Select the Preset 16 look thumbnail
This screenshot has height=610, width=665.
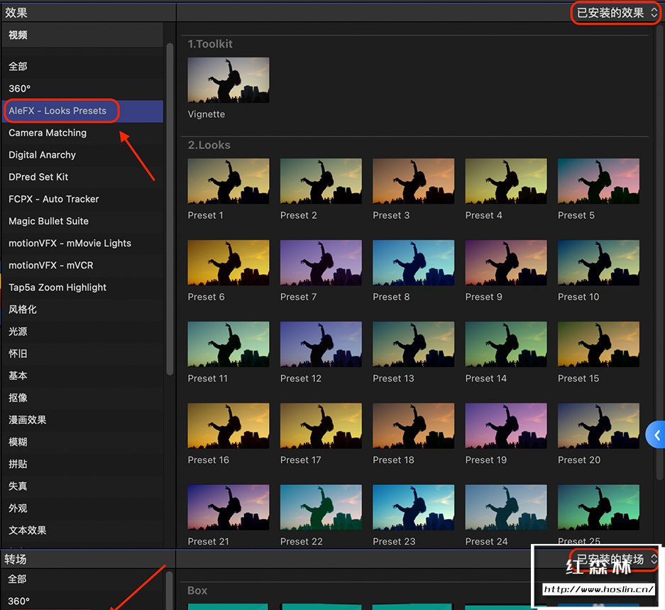pyautogui.click(x=228, y=425)
